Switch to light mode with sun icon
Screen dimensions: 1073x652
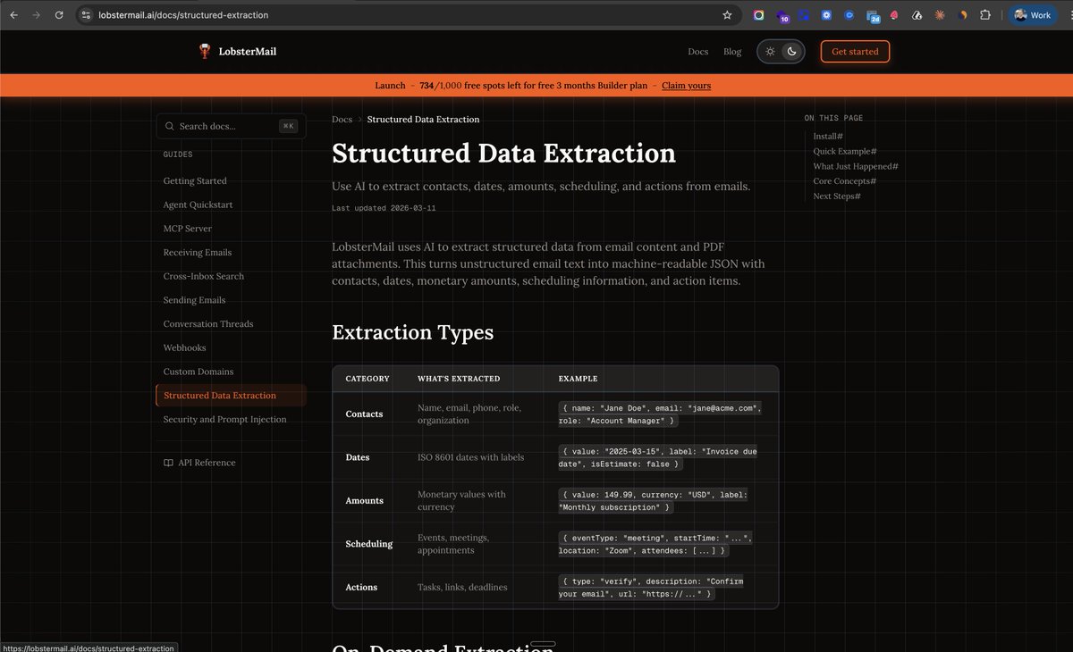(x=770, y=52)
